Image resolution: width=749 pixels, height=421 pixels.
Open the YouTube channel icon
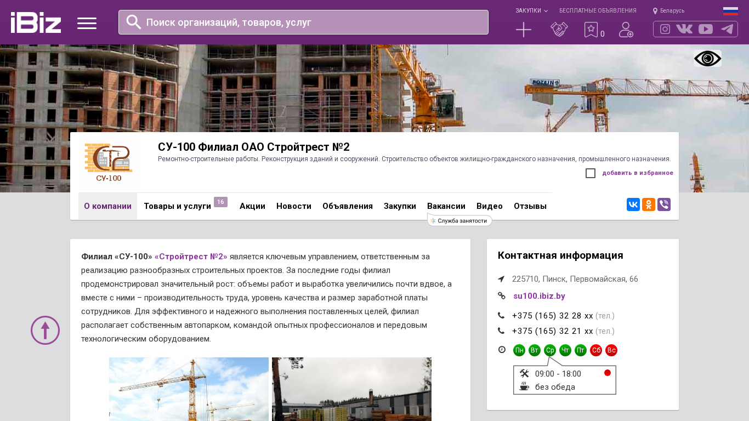[x=706, y=29]
